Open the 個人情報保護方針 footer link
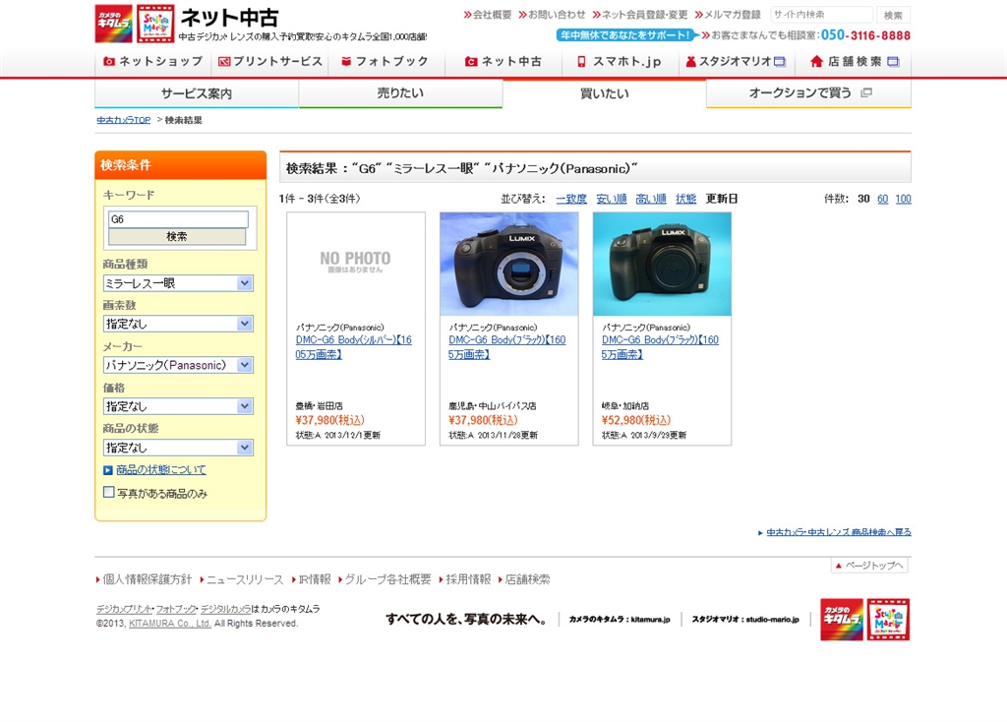Screen dimensions: 1007x722 (148, 579)
